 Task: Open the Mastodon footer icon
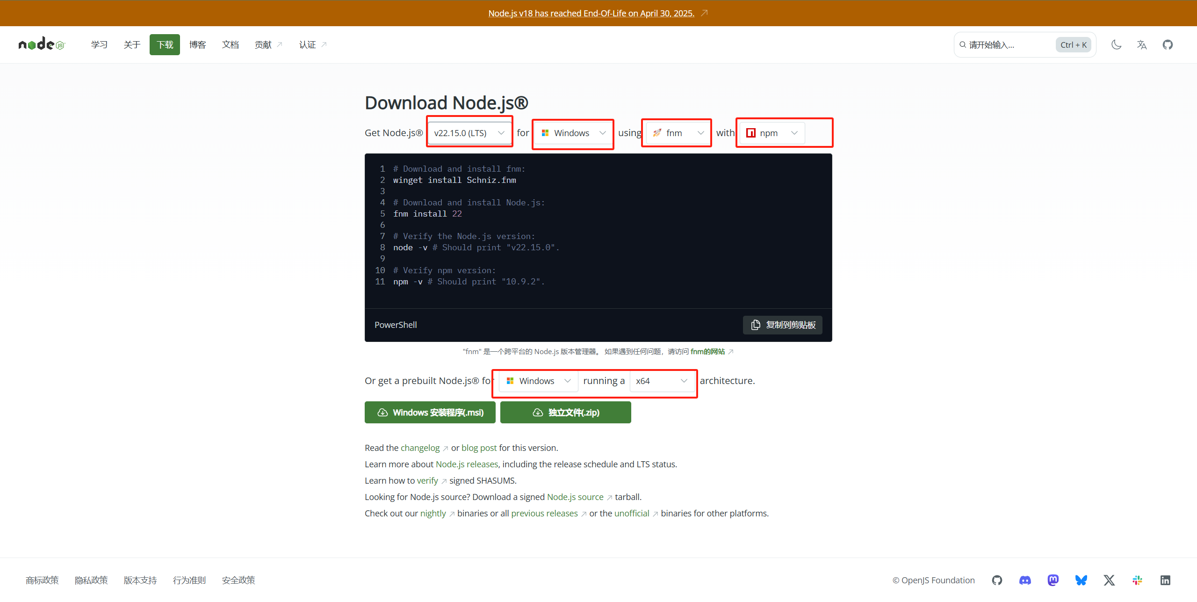tap(1053, 580)
